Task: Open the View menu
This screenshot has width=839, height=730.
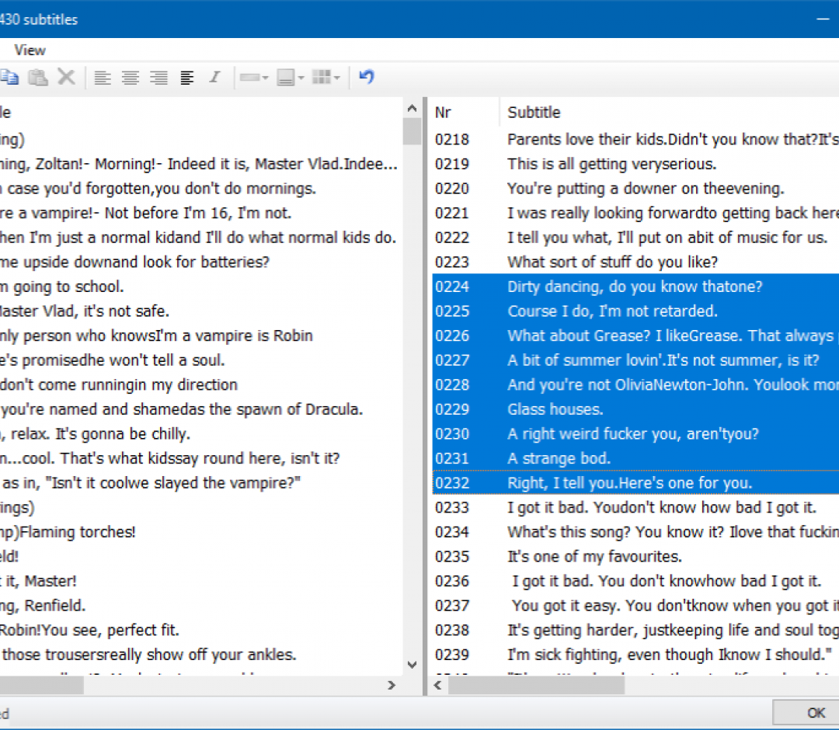Action: tap(30, 50)
